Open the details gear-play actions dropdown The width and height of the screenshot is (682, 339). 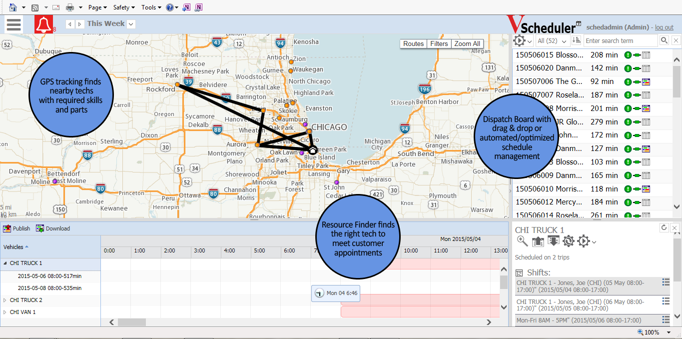(587, 241)
